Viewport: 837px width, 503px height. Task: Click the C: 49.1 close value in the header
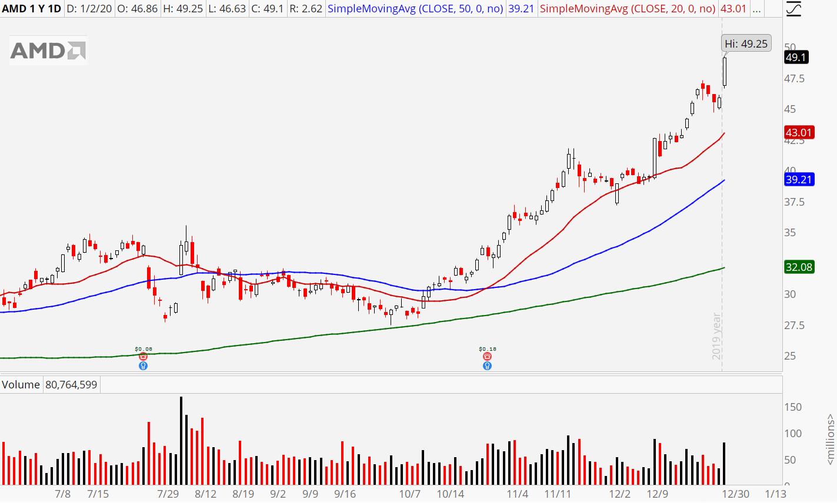(x=267, y=9)
